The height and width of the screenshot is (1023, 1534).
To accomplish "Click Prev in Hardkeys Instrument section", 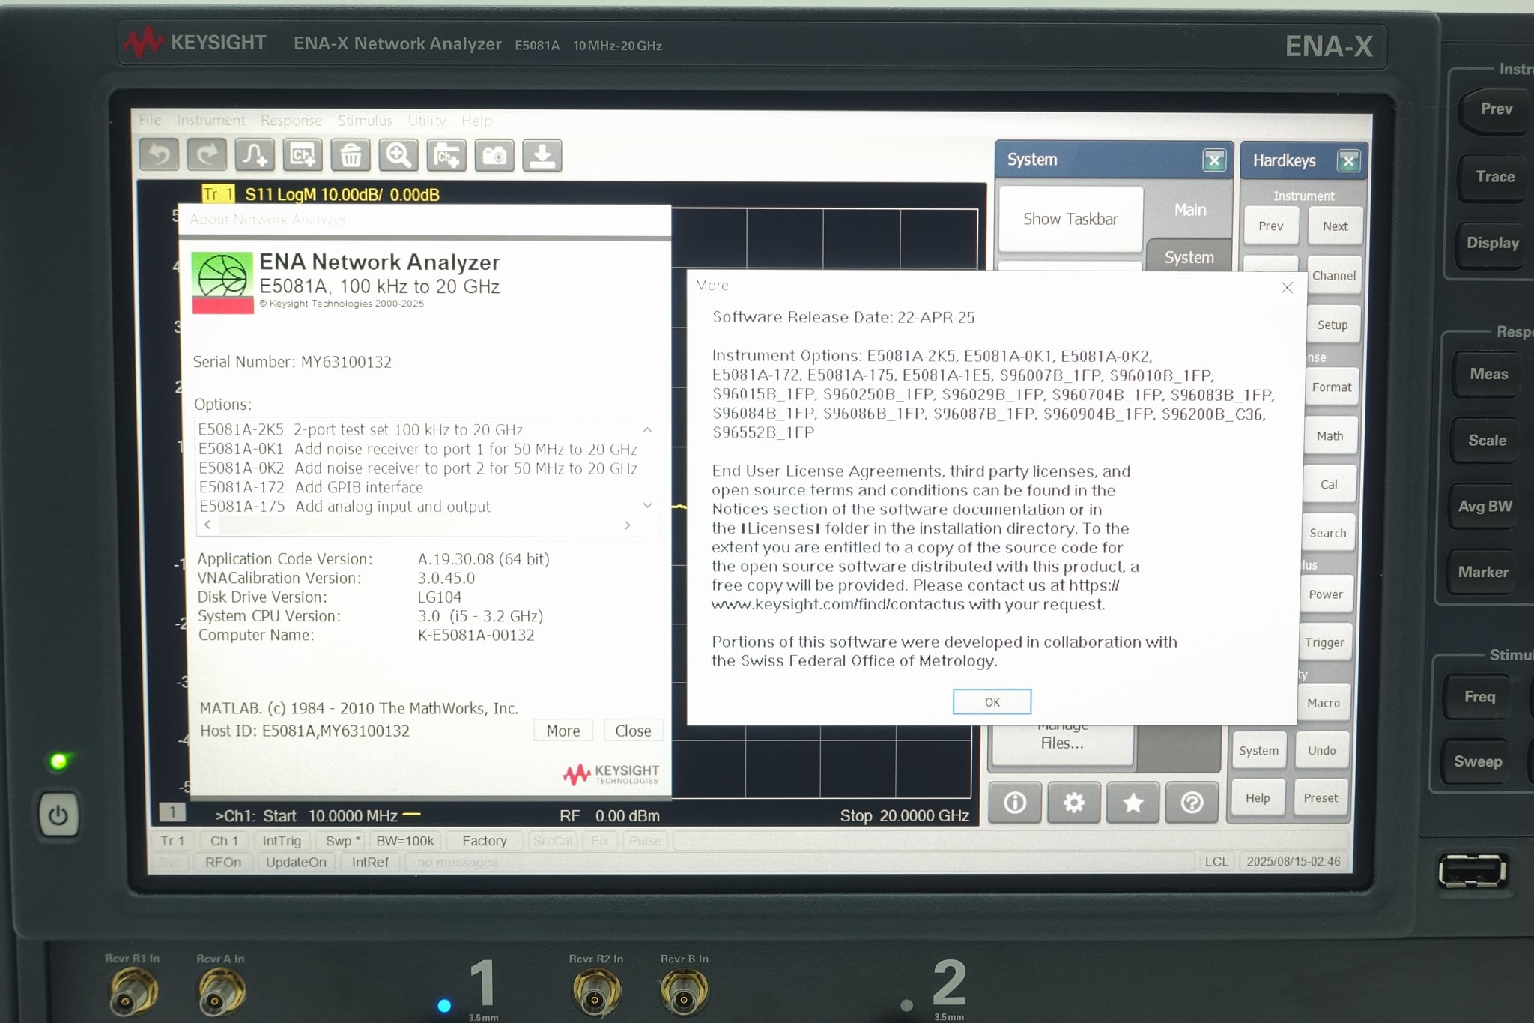I will pyautogui.click(x=1271, y=226).
